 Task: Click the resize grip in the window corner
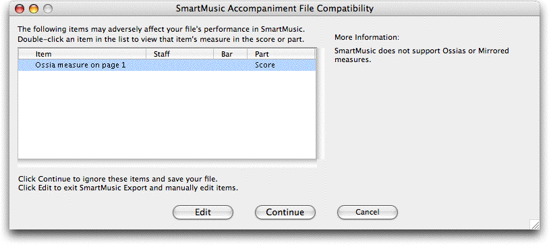(535, 225)
